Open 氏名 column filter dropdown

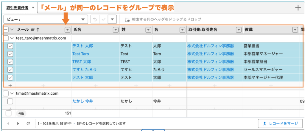(x=116, y=30)
